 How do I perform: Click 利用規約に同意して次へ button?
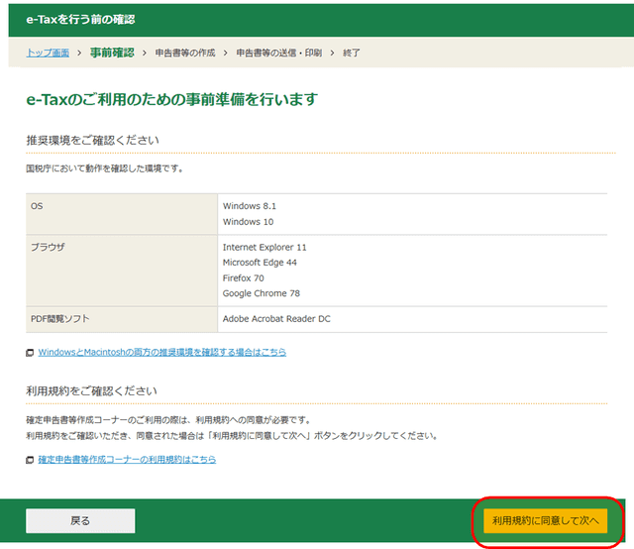[x=546, y=520]
